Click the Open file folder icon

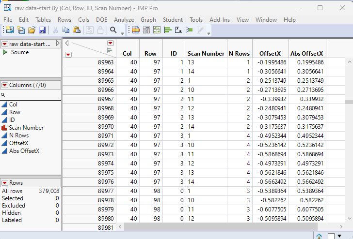click(x=32, y=30)
